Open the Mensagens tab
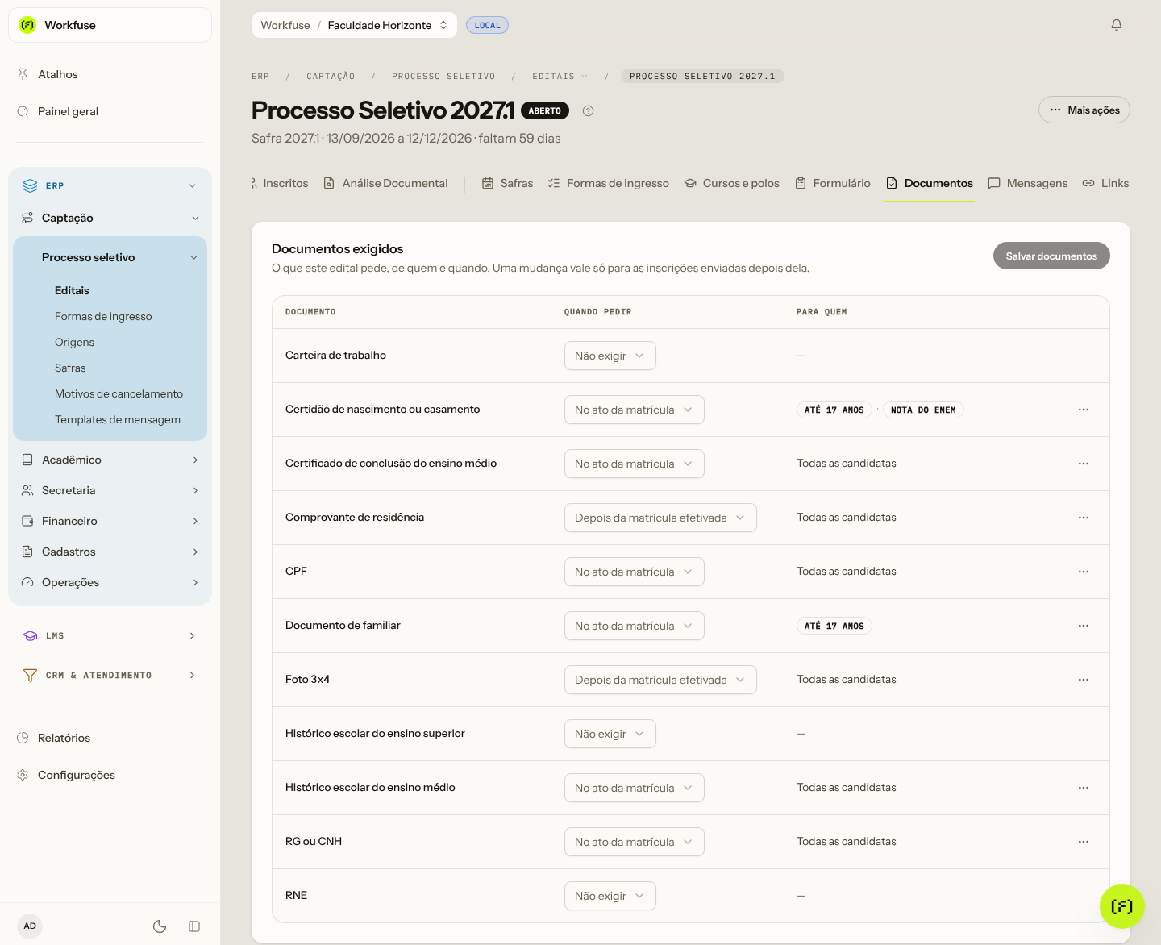This screenshot has width=1161, height=945. point(1028,183)
